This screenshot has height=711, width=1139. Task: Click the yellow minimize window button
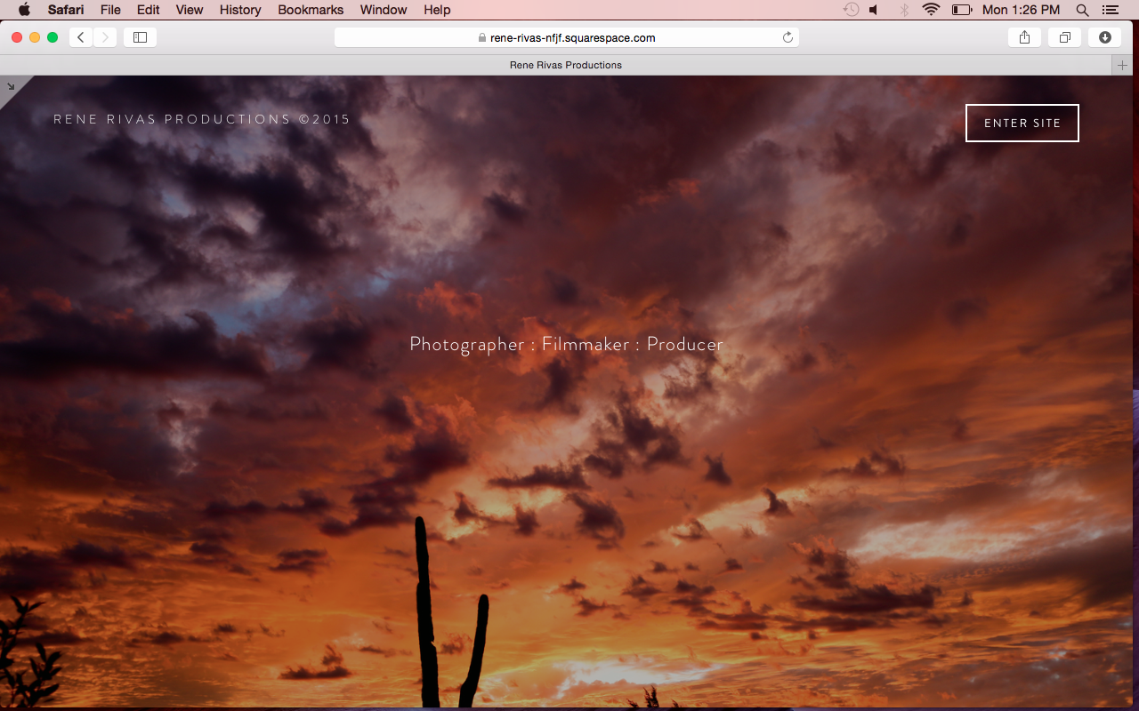coord(35,37)
